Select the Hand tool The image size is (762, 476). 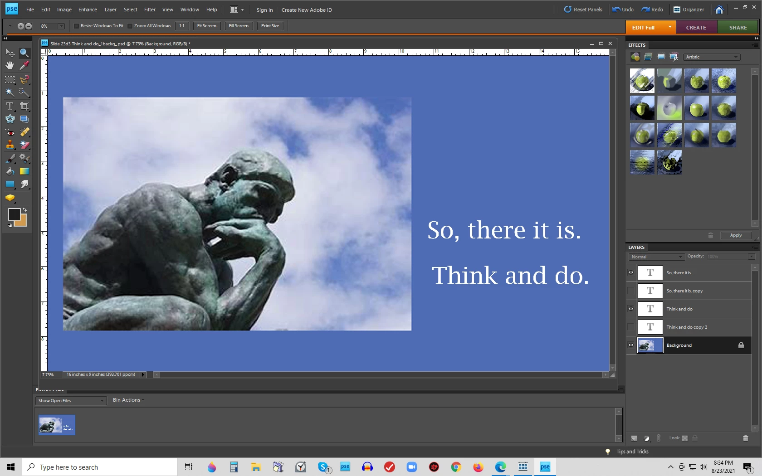tap(10, 66)
